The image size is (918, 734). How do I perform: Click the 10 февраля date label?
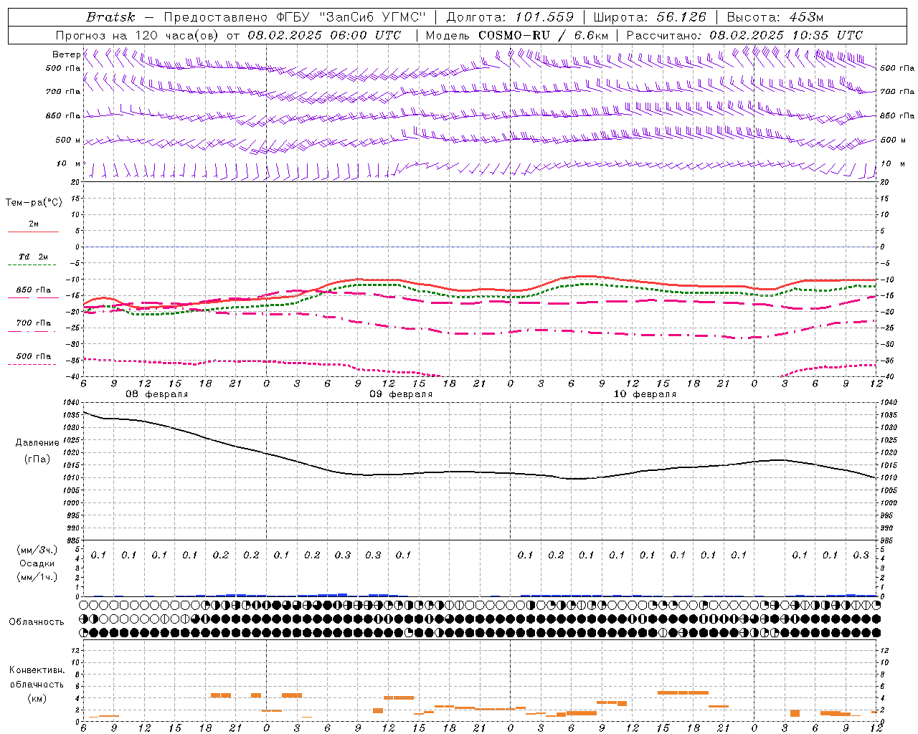tap(645, 394)
